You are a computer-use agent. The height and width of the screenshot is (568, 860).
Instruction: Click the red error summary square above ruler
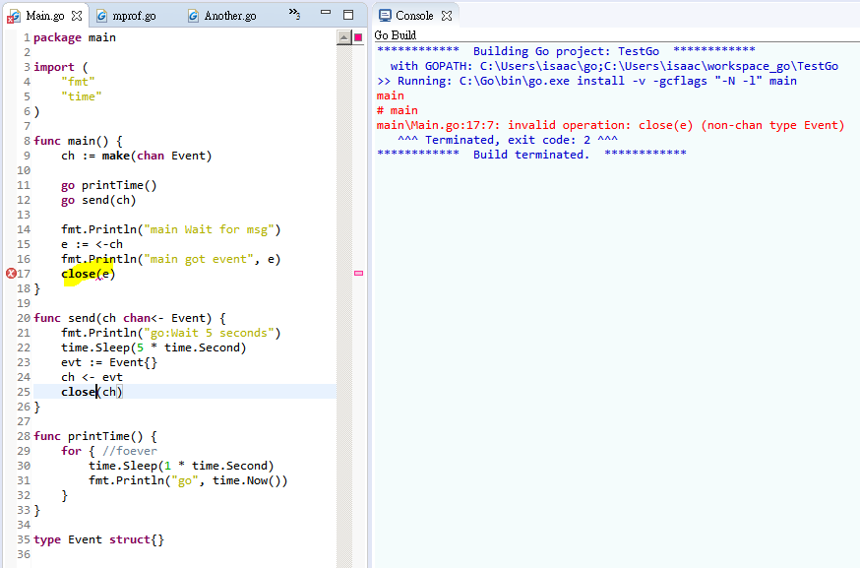(x=358, y=37)
